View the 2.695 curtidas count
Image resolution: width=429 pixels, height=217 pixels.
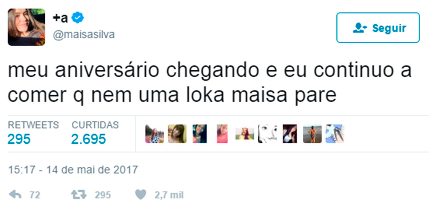(89, 139)
